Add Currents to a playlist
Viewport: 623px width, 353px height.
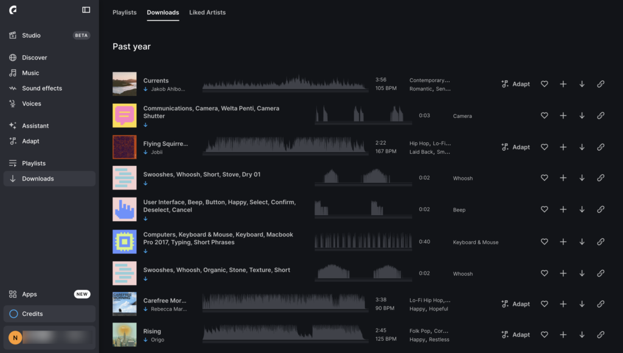click(x=563, y=84)
